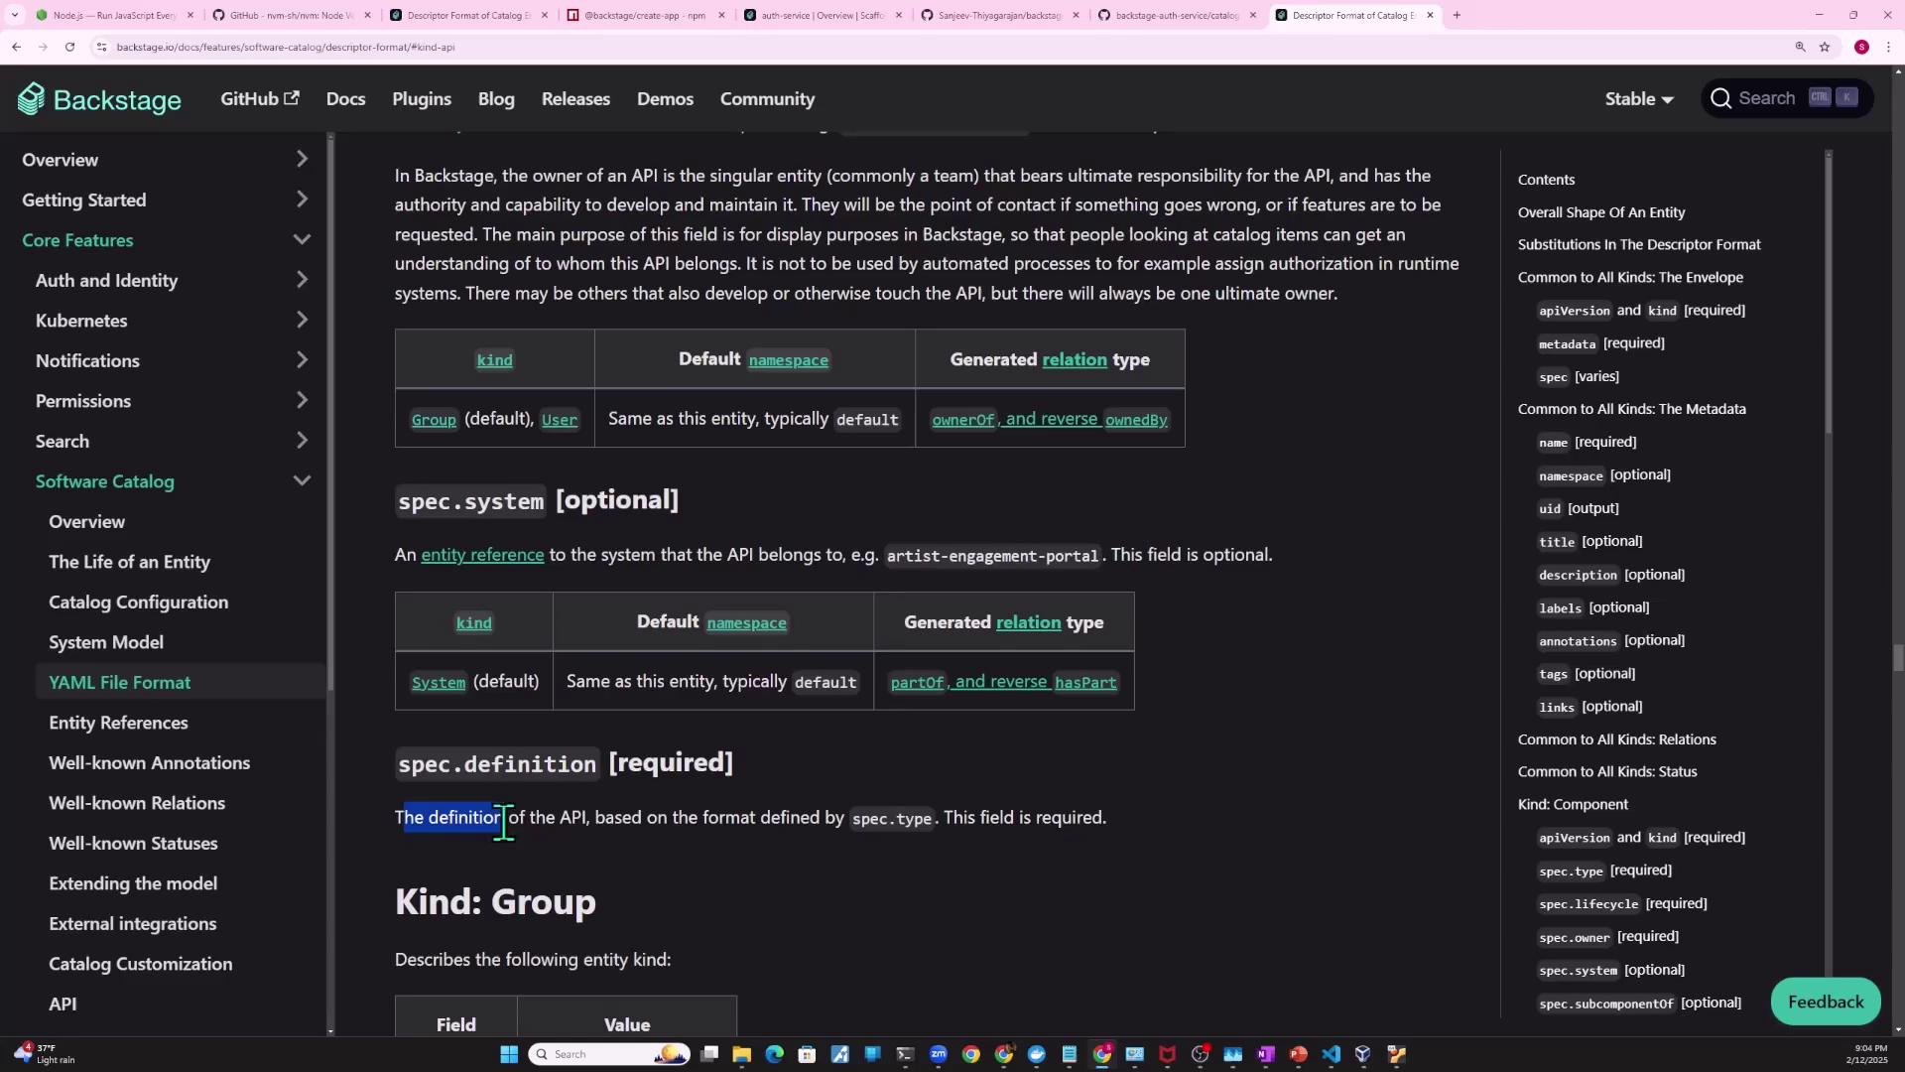Screen dimensions: 1905x1072
Task: Jump to 'Kind: Component' in contents
Action: pyautogui.click(x=1573, y=804)
